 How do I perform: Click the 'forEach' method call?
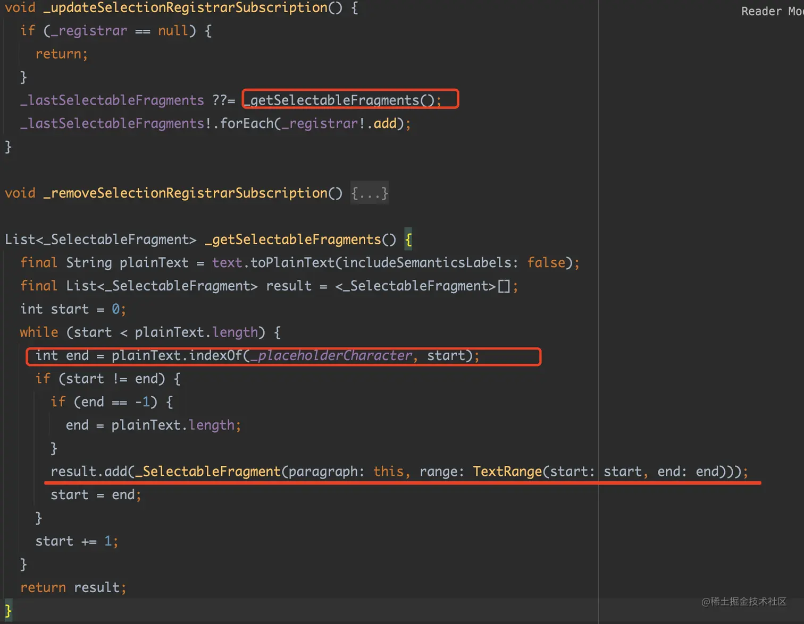tap(247, 124)
